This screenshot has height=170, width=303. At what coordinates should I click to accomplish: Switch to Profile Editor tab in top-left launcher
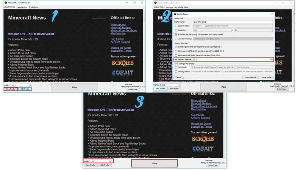coord(34,7)
